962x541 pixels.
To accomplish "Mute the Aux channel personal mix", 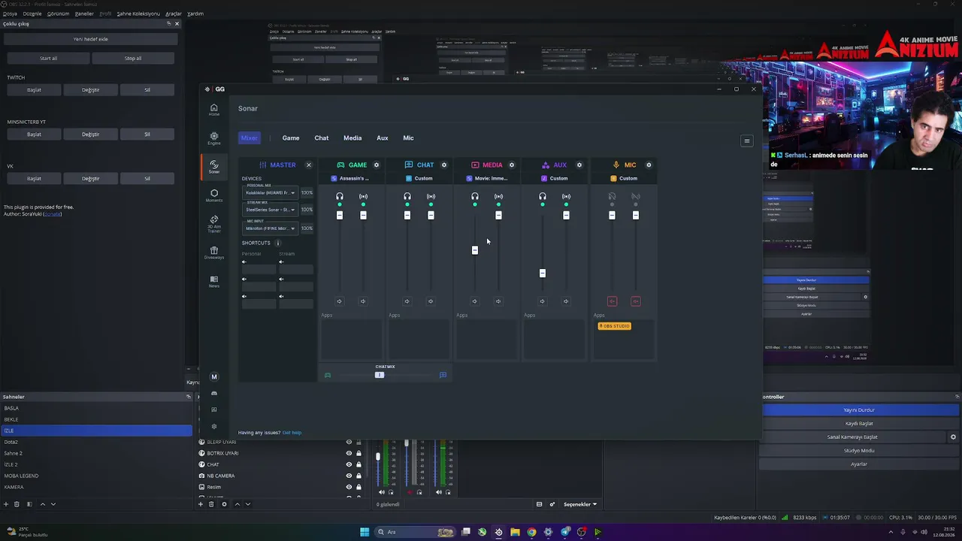I will (x=543, y=301).
